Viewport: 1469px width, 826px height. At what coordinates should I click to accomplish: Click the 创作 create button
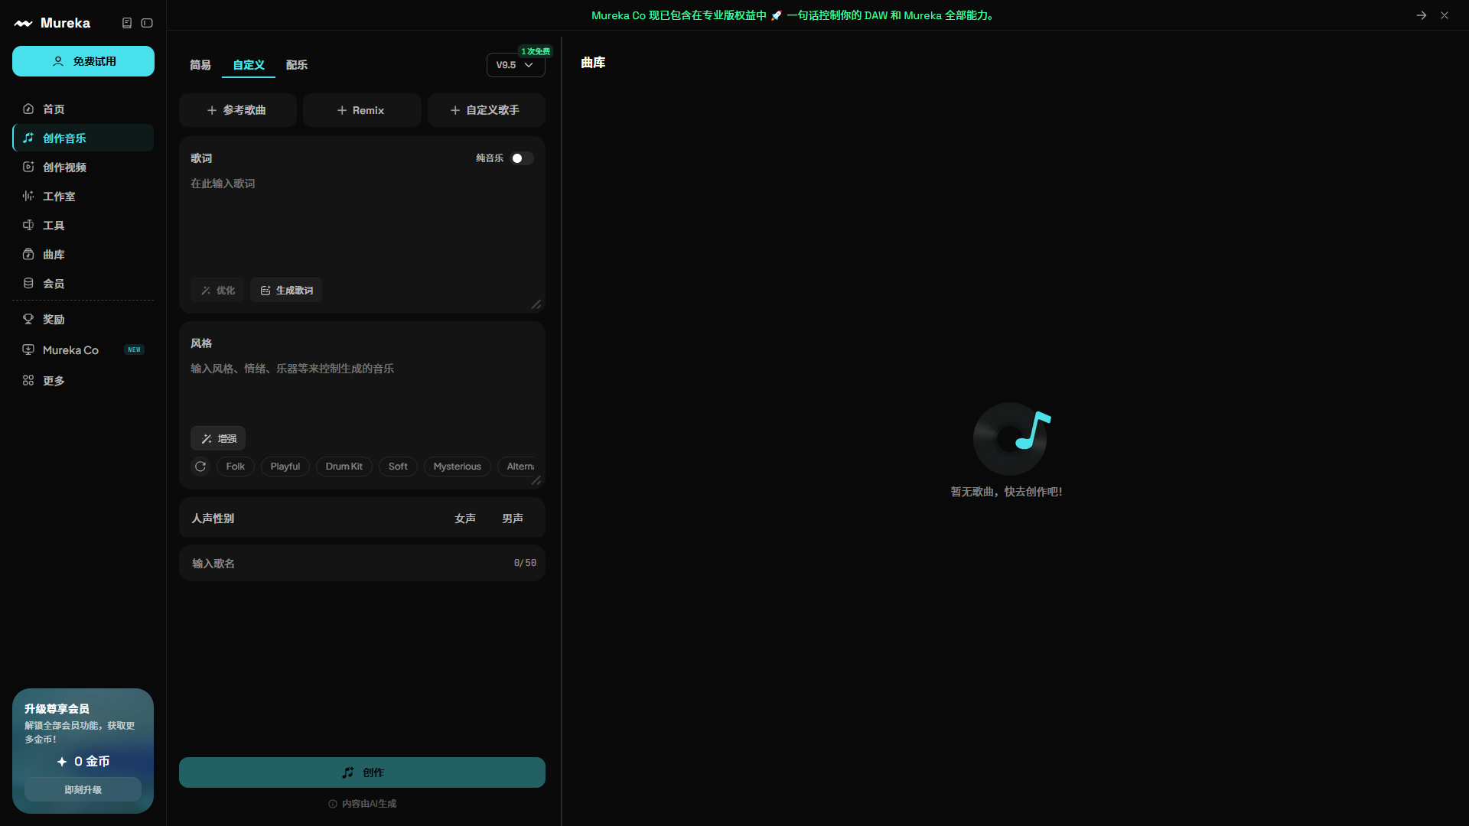362,772
